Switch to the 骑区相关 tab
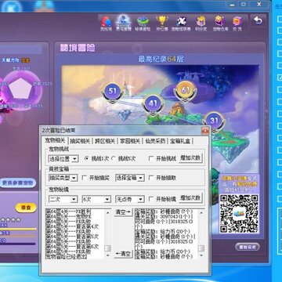 (105, 141)
